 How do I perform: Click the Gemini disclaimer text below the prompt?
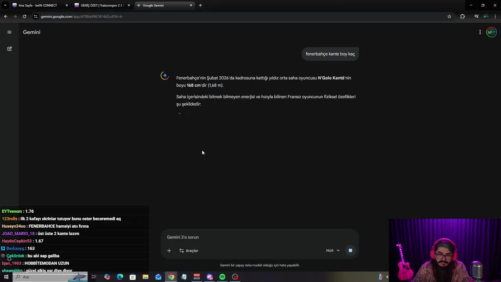260,265
